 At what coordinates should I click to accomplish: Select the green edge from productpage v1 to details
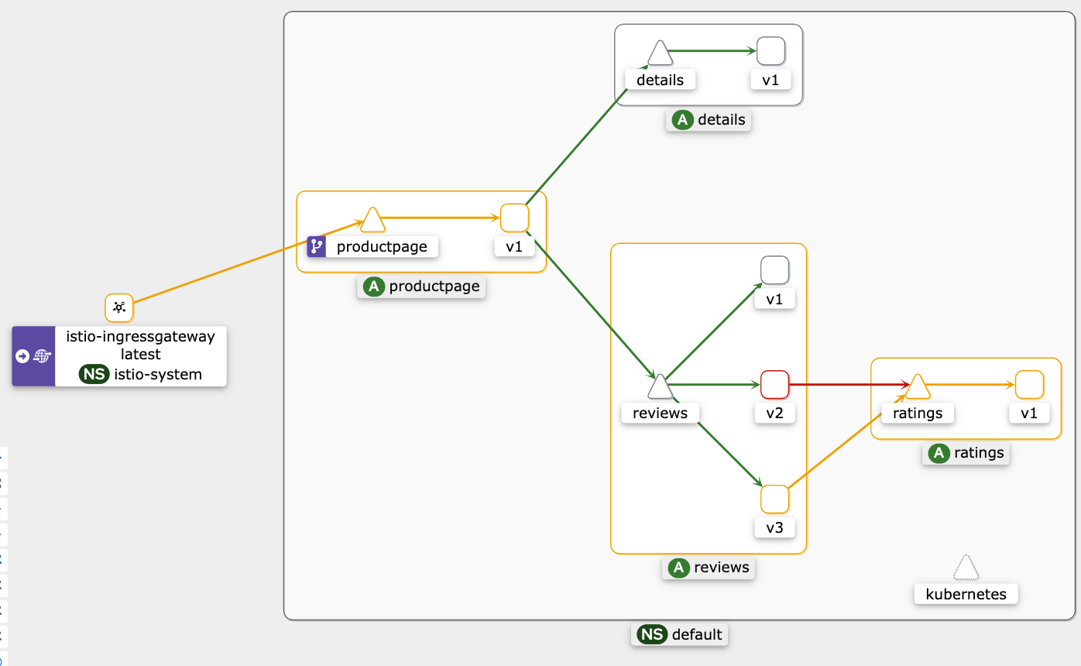589,136
